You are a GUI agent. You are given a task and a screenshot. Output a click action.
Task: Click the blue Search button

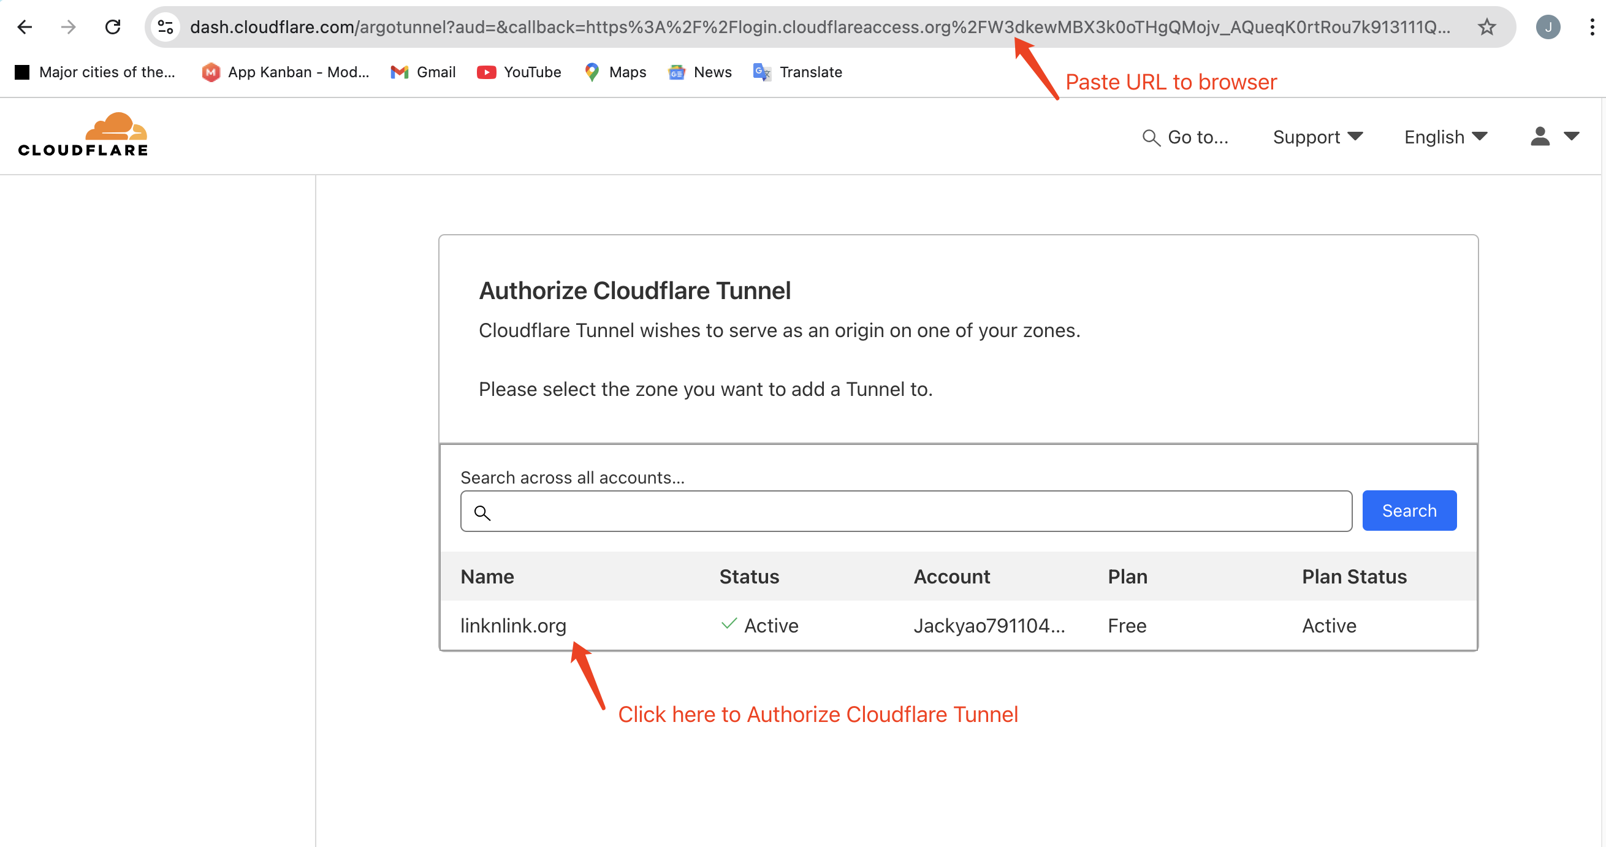pos(1409,511)
